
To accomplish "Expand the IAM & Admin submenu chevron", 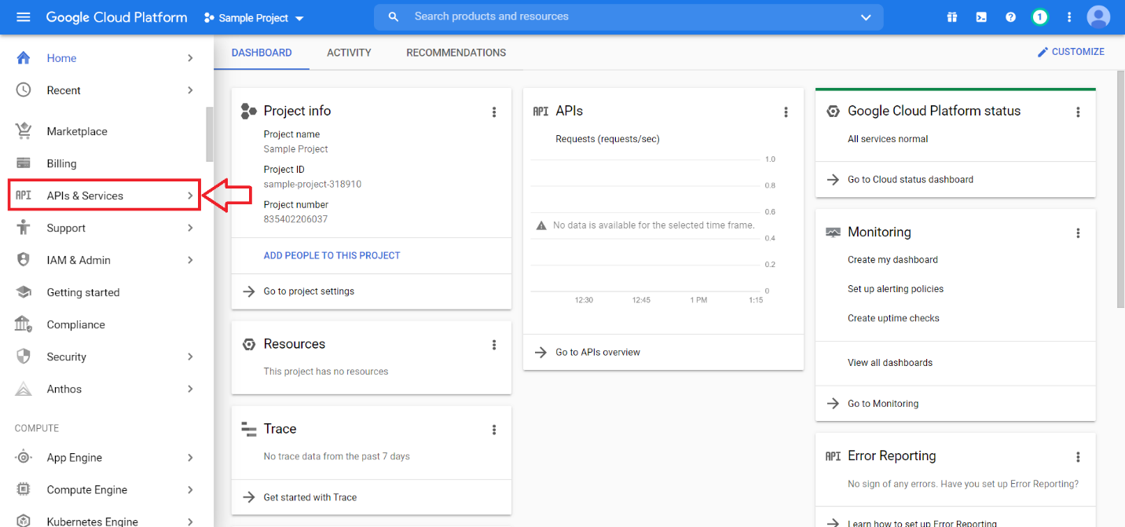I will pyautogui.click(x=190, y=260).
